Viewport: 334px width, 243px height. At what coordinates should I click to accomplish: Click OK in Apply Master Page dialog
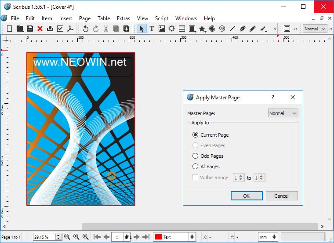247,196
